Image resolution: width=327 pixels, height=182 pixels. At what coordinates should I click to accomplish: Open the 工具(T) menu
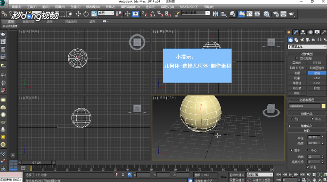[31, 7]
